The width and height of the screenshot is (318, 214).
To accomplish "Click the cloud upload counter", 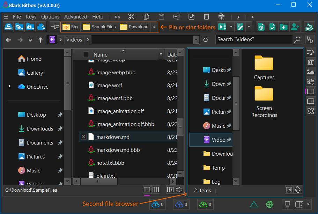I will pos(181,205).
